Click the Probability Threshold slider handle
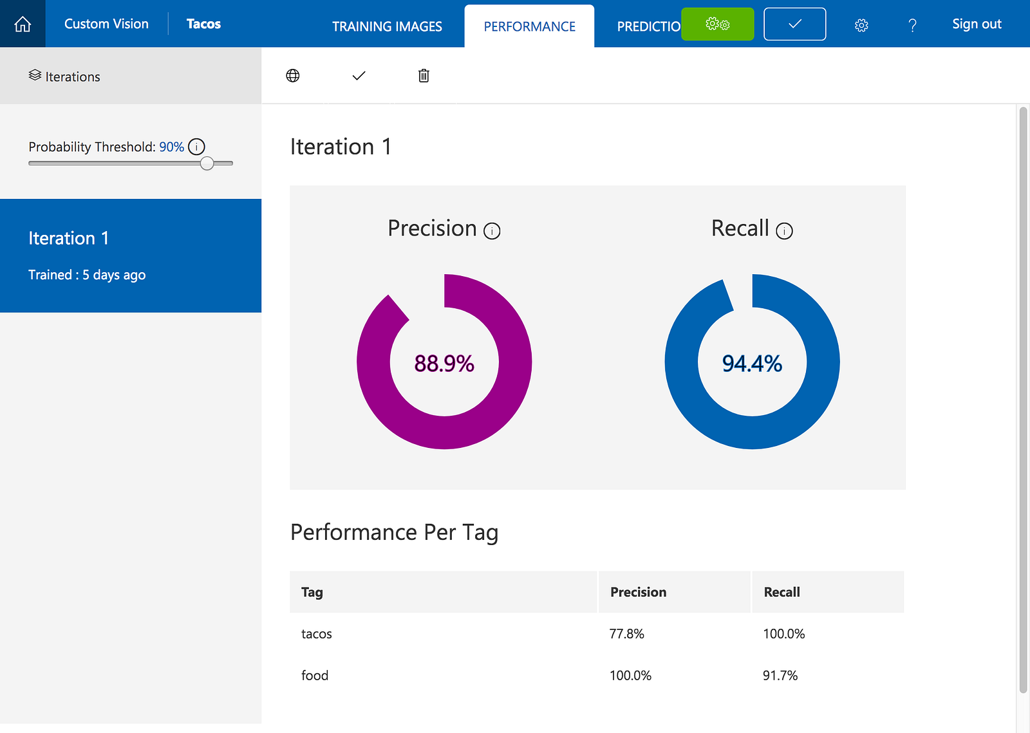This screenshot has height=733, width=1030. click(x=207, y=163)
